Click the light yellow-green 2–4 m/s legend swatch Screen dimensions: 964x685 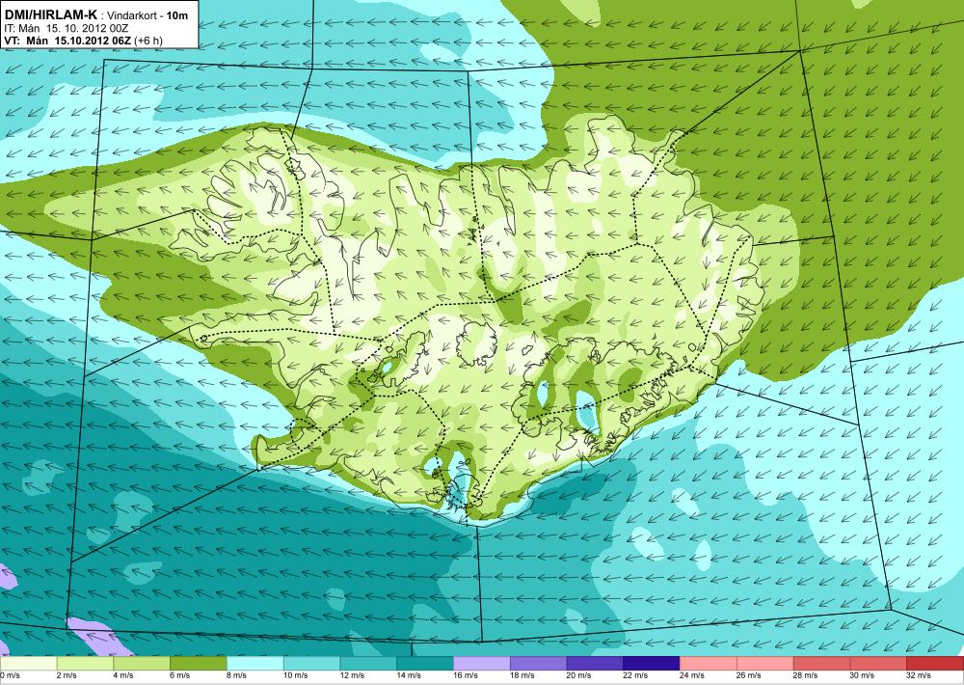(85, 664)
